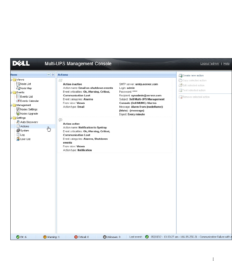Click the notification bubble icon of active action
The width and height of the screenshot is (232, 261).
click(60, 120)
